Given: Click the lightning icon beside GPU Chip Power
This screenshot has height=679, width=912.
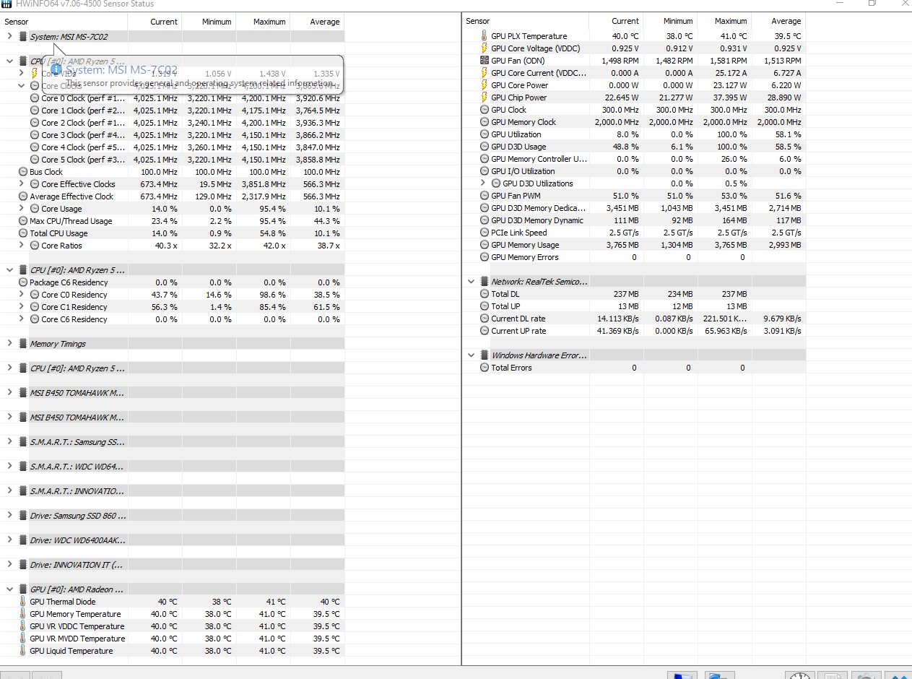Looking at the screenshot, I should (485, 98).
